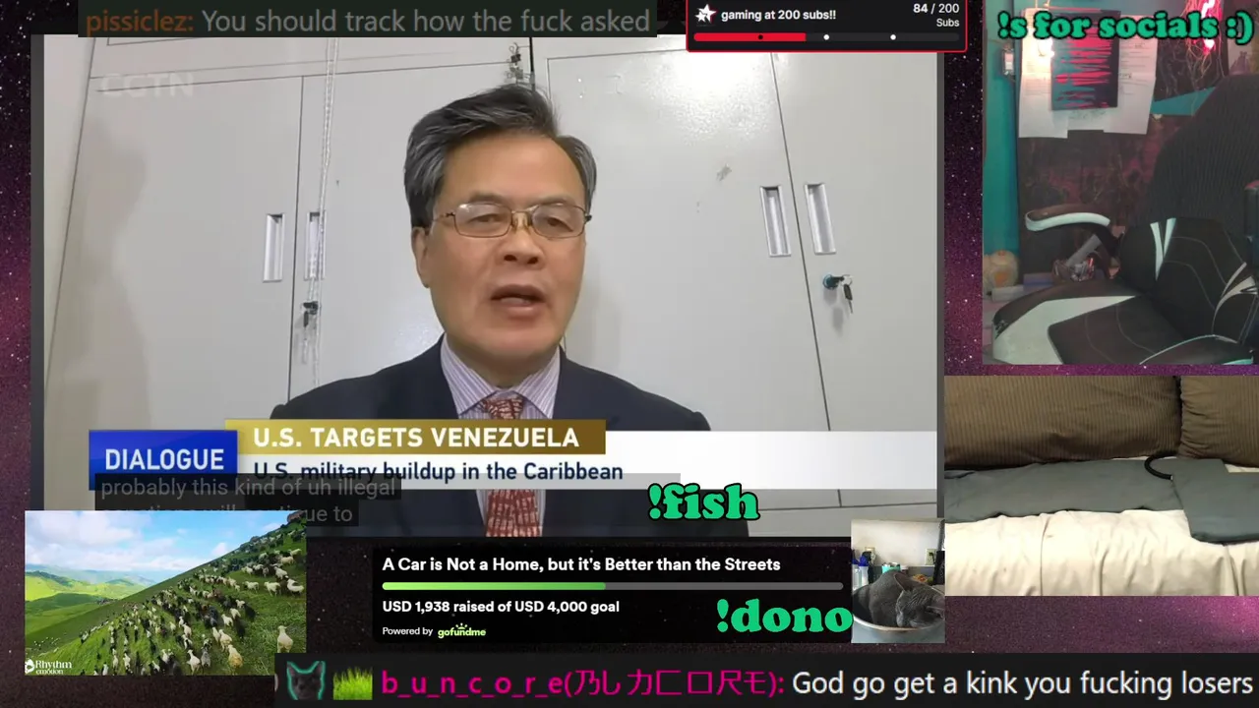The image size is (1259, 708).
Task: Click the star icon in sub goal widget
Action: point(705,14)
